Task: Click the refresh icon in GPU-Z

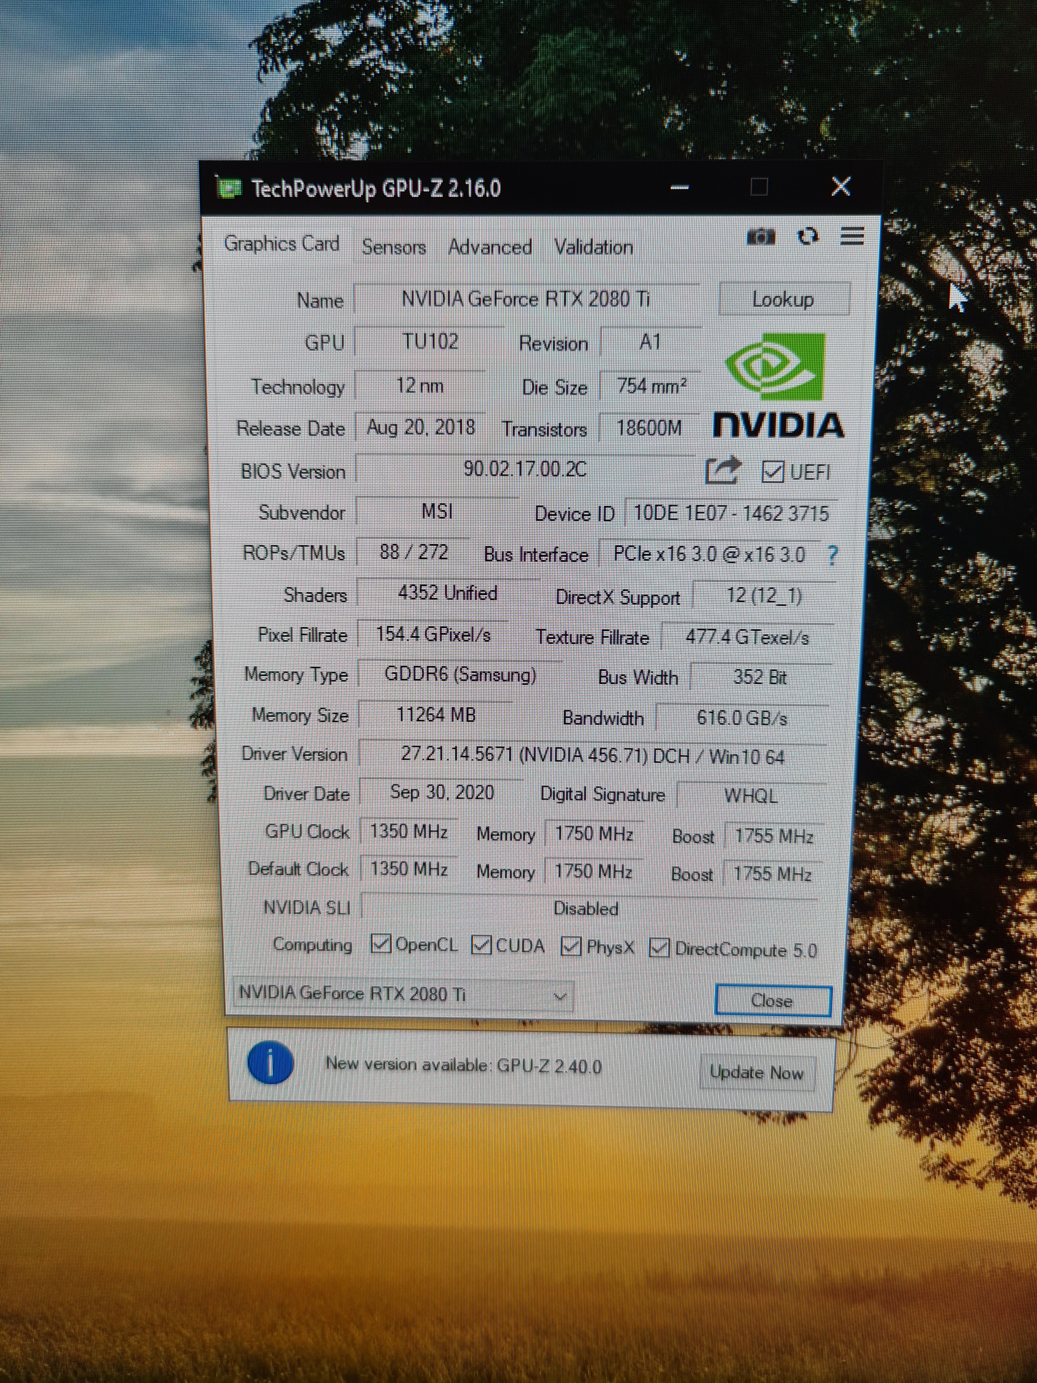Action: 808,236
